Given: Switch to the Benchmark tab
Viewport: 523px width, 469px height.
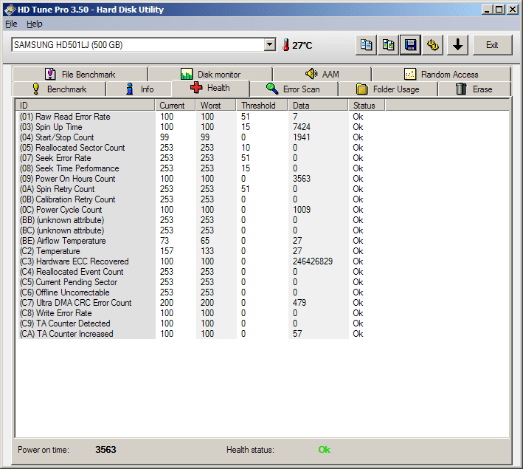Looking at the screenshot, I should coord(59,89).
